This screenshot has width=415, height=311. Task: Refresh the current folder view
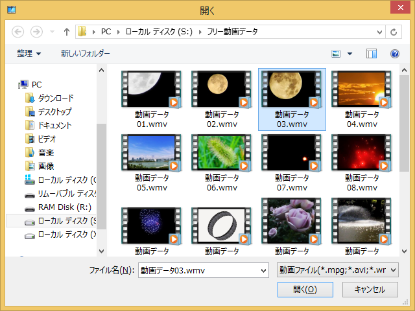(393, 31)
